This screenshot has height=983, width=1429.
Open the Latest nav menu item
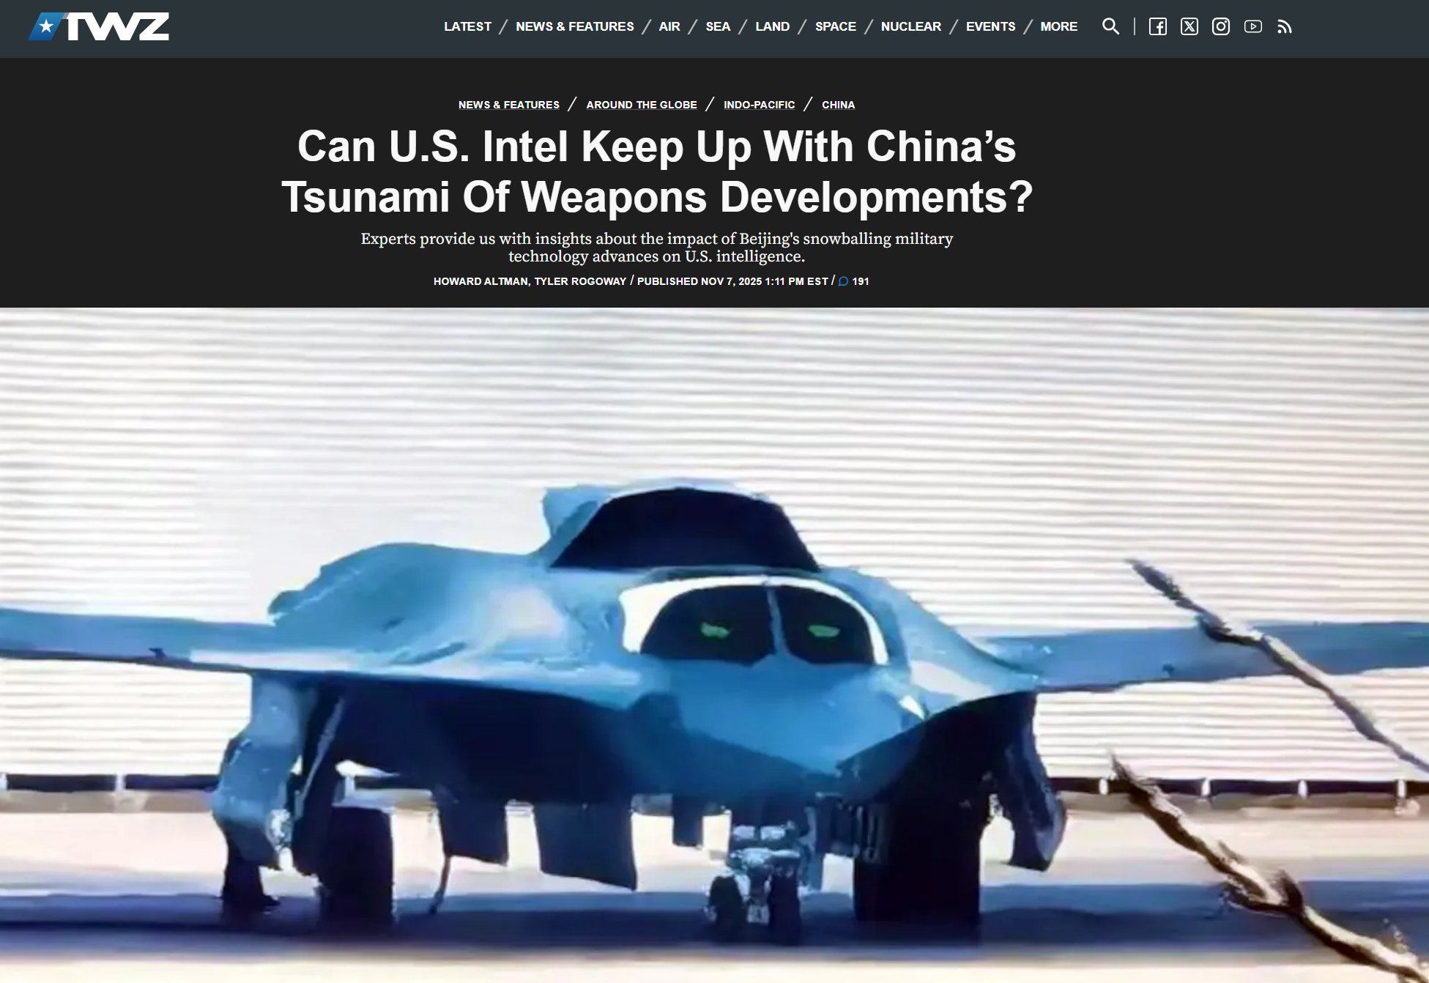coord(467,26)
